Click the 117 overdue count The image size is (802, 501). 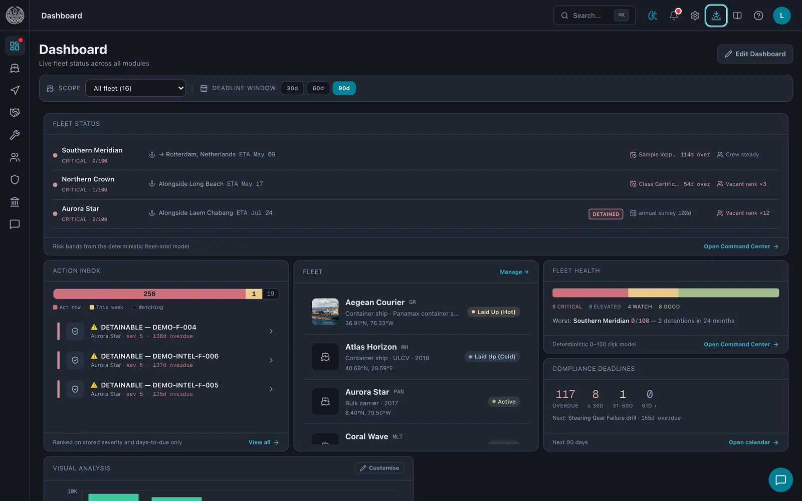pos(565,394)
